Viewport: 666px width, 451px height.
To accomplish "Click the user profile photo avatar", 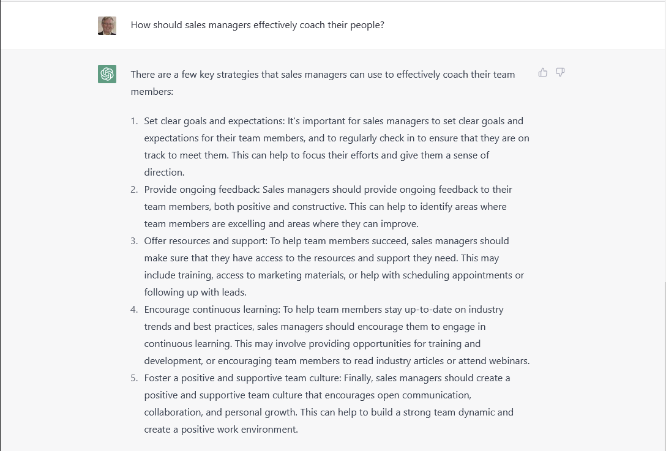I will [x=107, y=26].
